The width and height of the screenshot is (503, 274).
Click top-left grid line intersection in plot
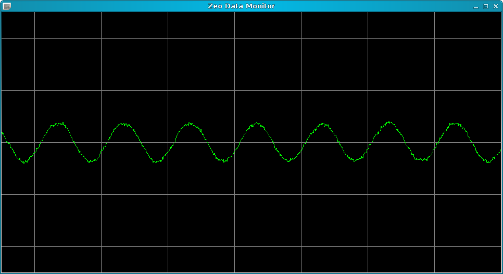[34, 38]
